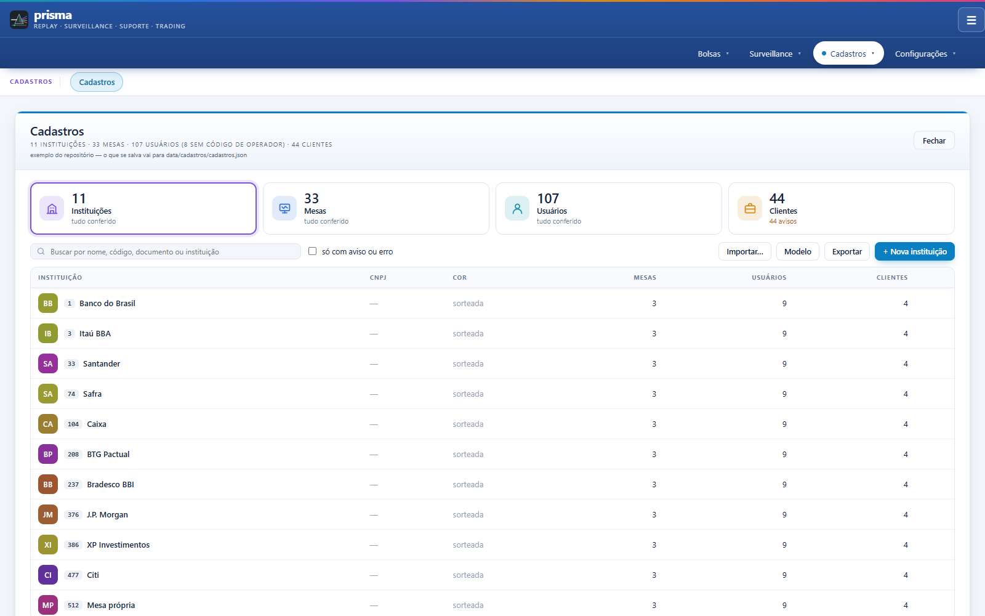Click the Banco do Brasil BB avatar
The height and width of the screenshot is (616, 985).
(x=48, y=303)
